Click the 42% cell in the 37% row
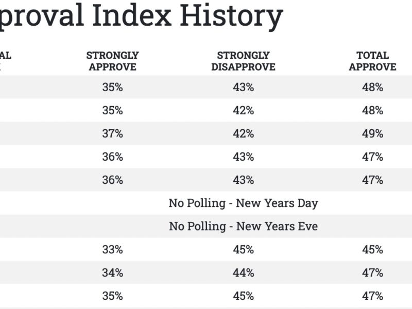Screen dimensions: 412x309 click(243, 133)
